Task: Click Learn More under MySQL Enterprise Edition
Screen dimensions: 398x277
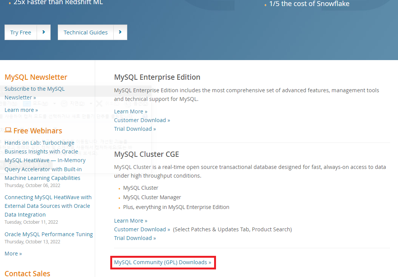Action: pos(131,111)
